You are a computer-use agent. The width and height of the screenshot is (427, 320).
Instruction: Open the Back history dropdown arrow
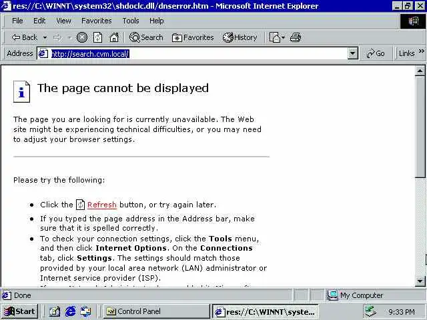(x=45, y=37)
